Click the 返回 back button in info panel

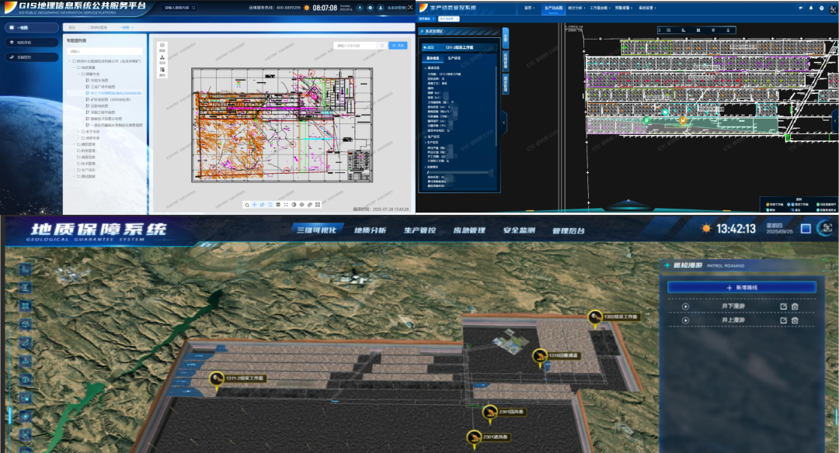(430, 47)
